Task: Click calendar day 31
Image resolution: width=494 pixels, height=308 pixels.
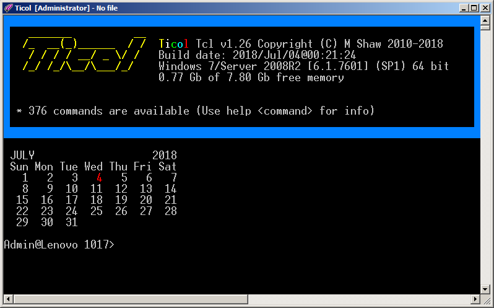Action: click(72, 222)
